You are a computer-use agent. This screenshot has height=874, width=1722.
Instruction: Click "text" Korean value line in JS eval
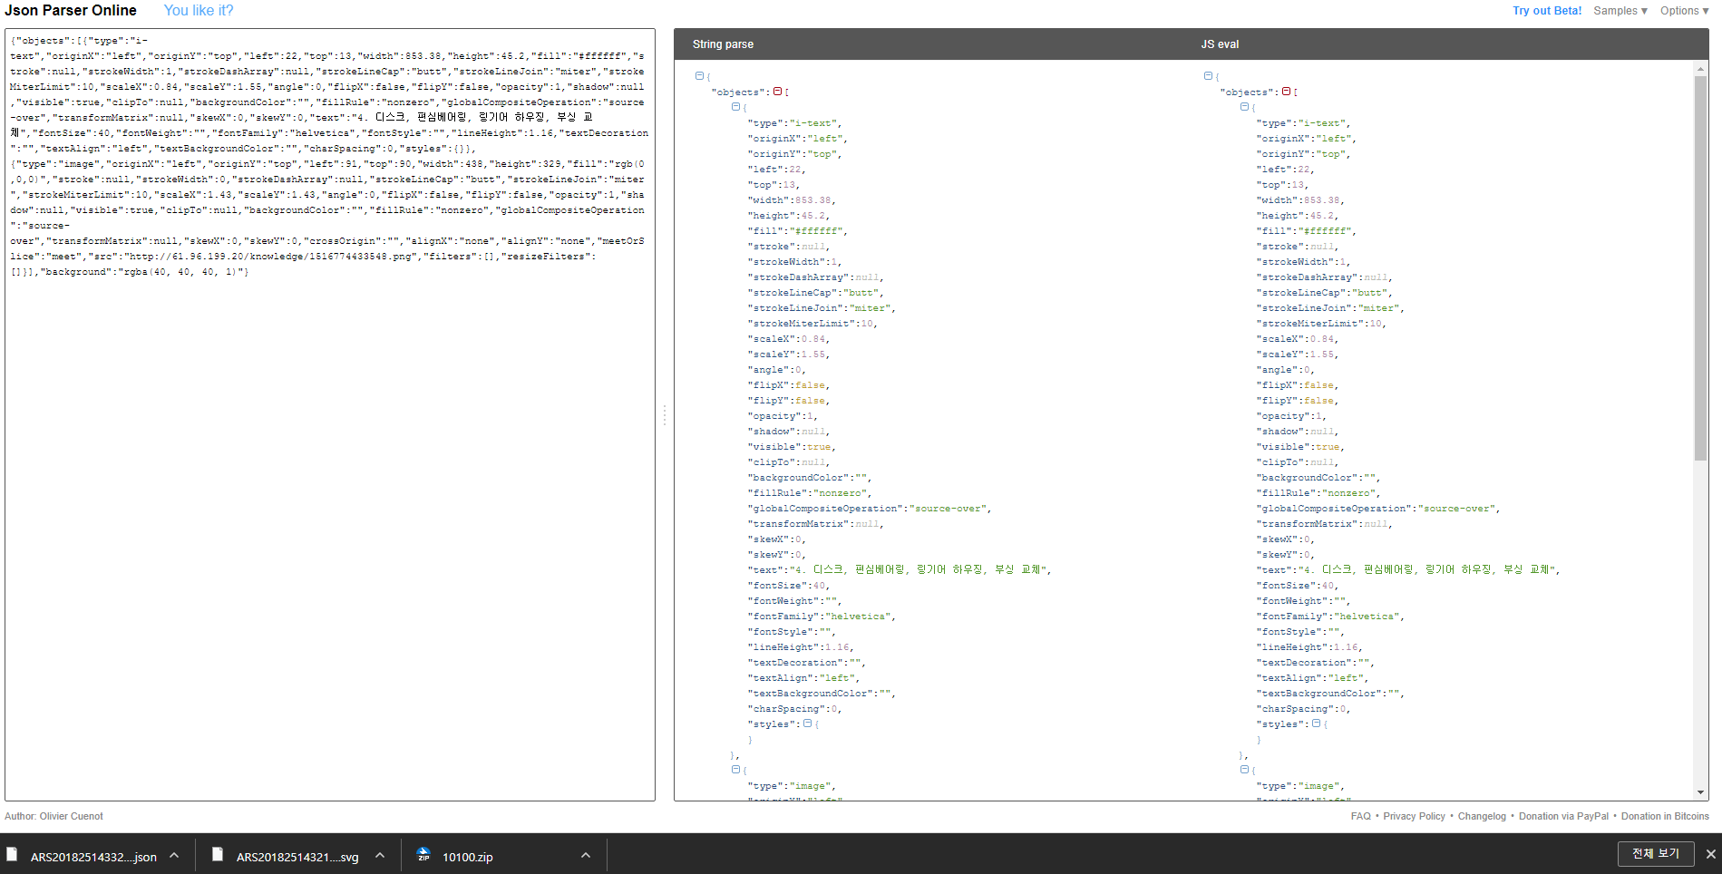(1408, 569)
